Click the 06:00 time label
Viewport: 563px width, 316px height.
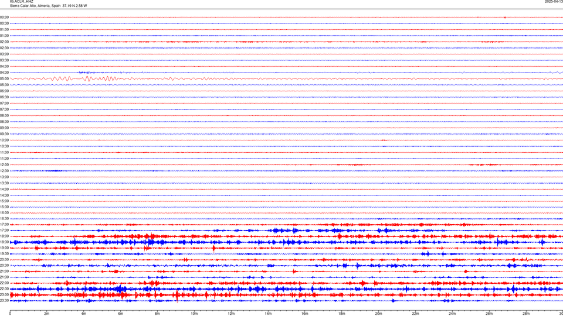pos(4,91)
